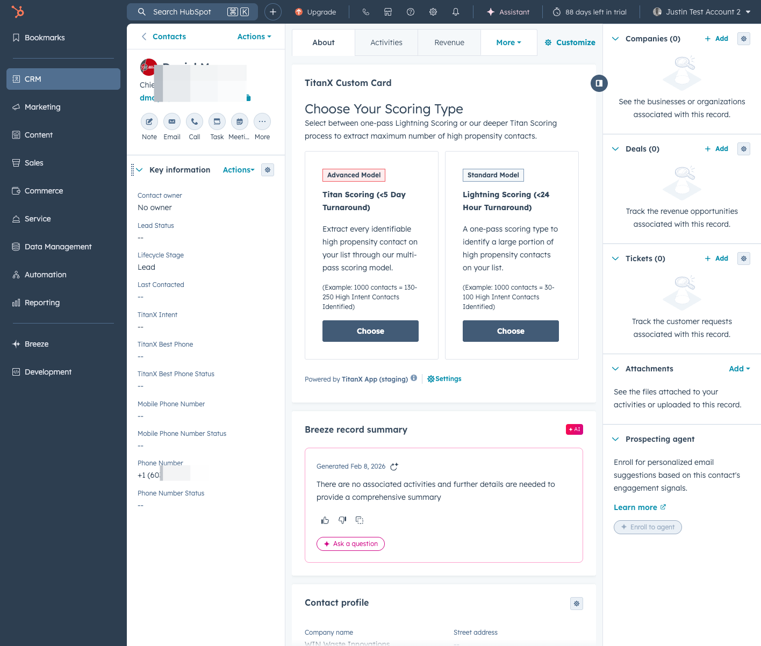
Task: Click the Search HubSpot field
Action: (192, 12)
